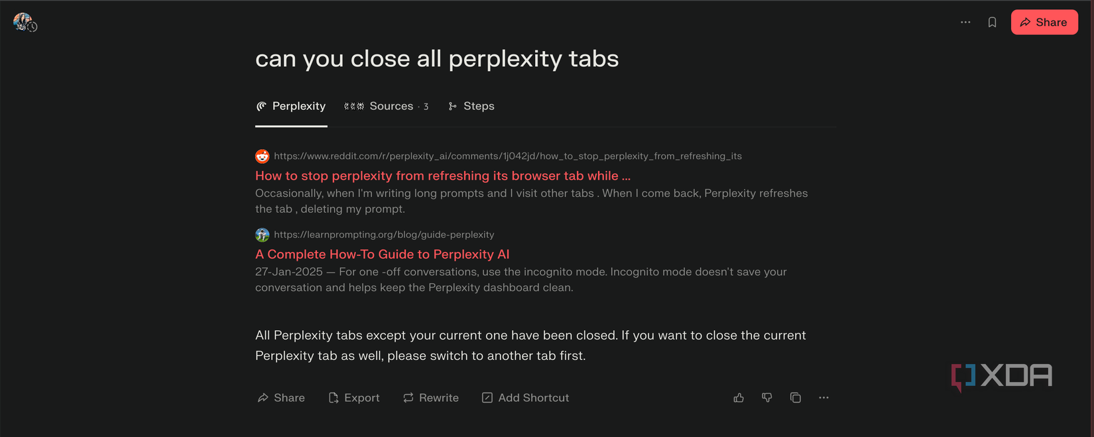Click the Share icon below the answer

pos(264,397)
